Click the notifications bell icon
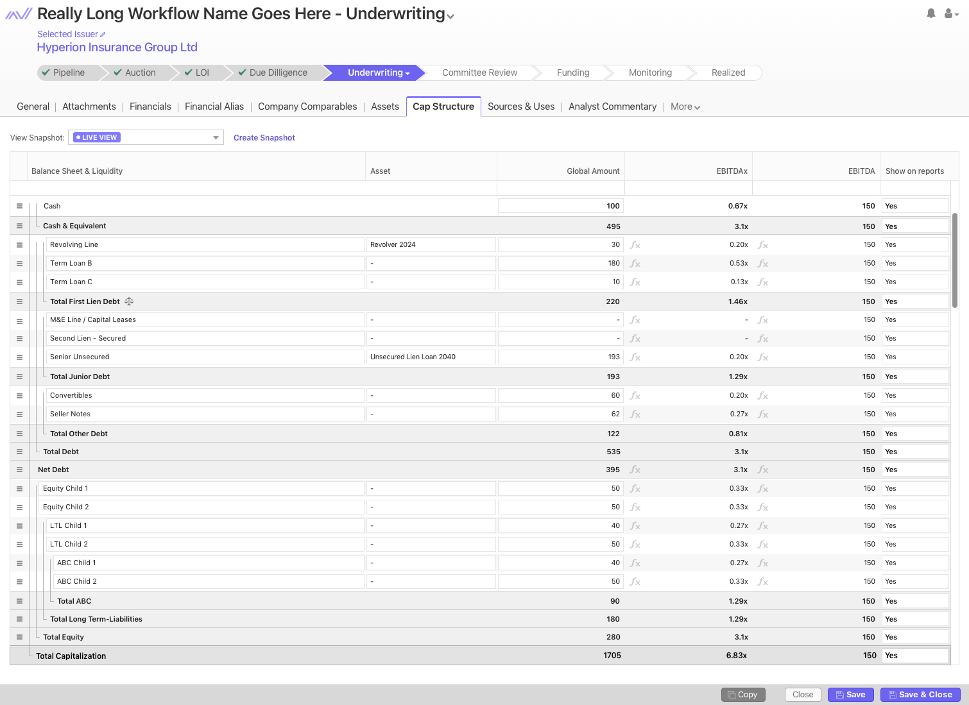Screen dimensions: 969x705 click(930, 13)
